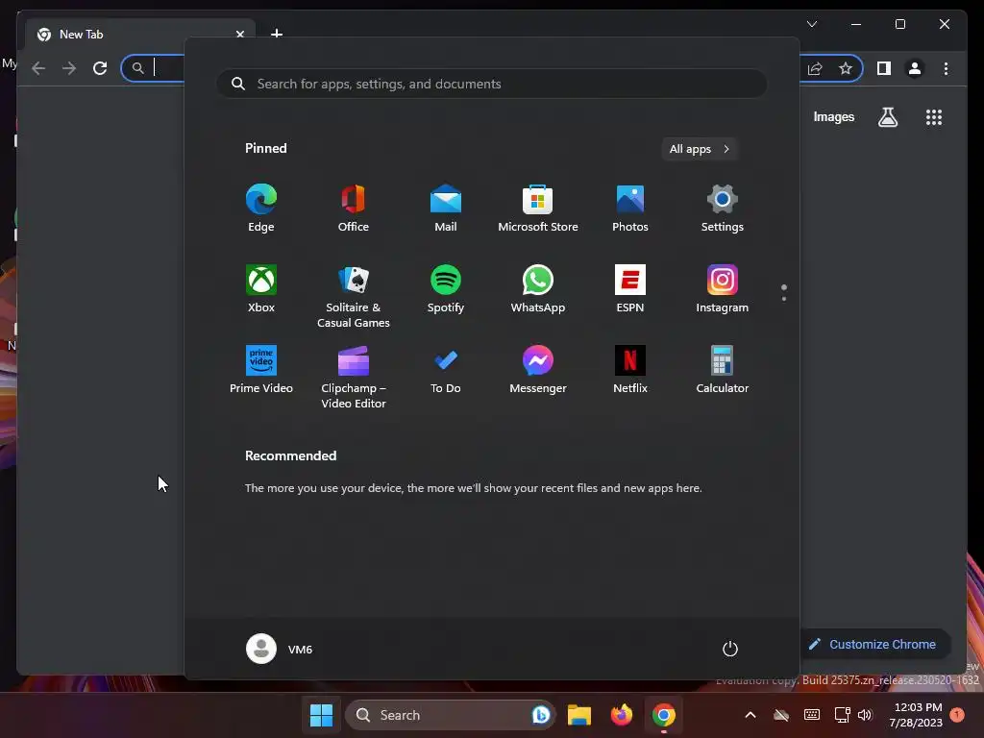Open a new Chrome tab with plus button

coord(277,34)
